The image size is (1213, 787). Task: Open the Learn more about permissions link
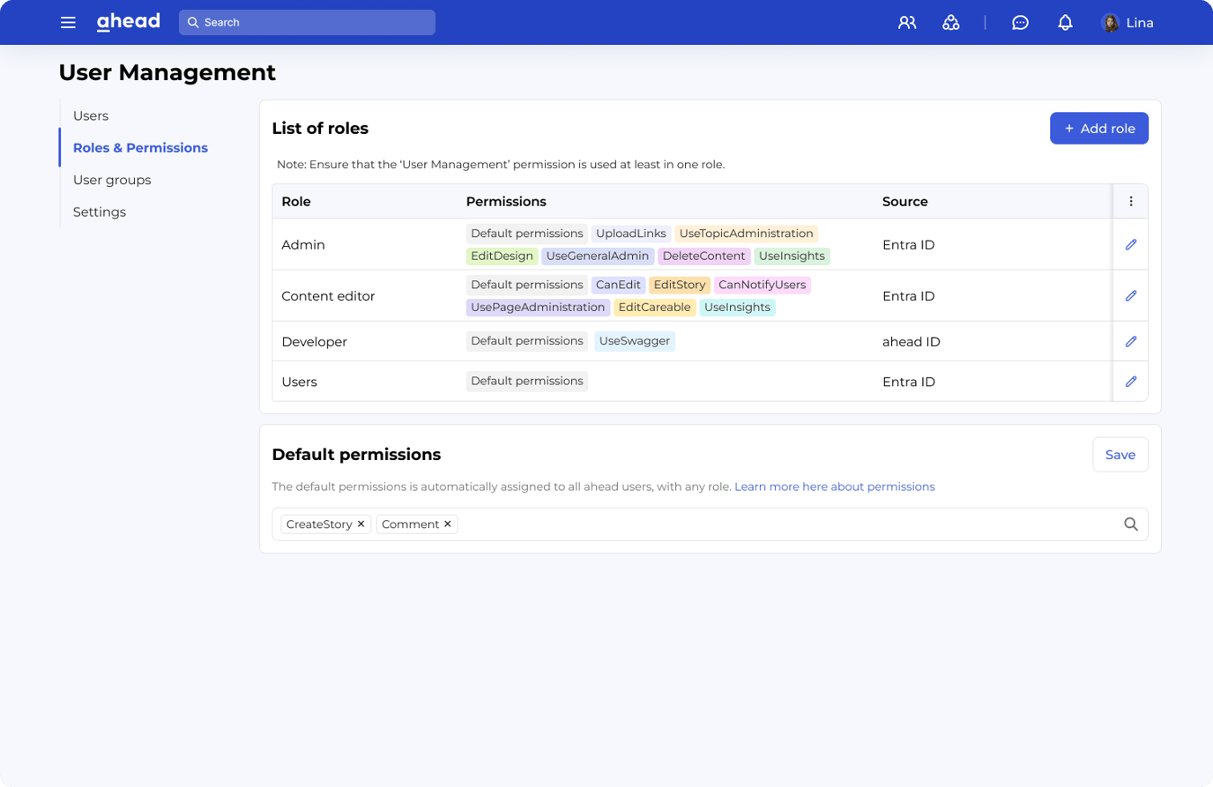pos(834,486)
